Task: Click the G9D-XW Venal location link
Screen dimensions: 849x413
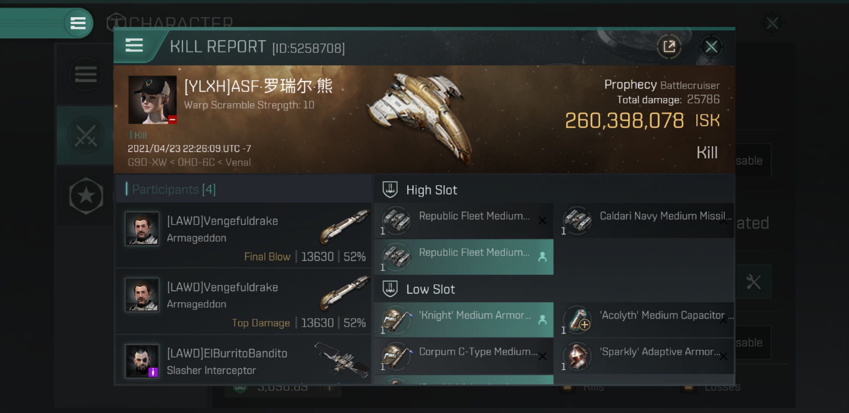Action: coord(189,162)
